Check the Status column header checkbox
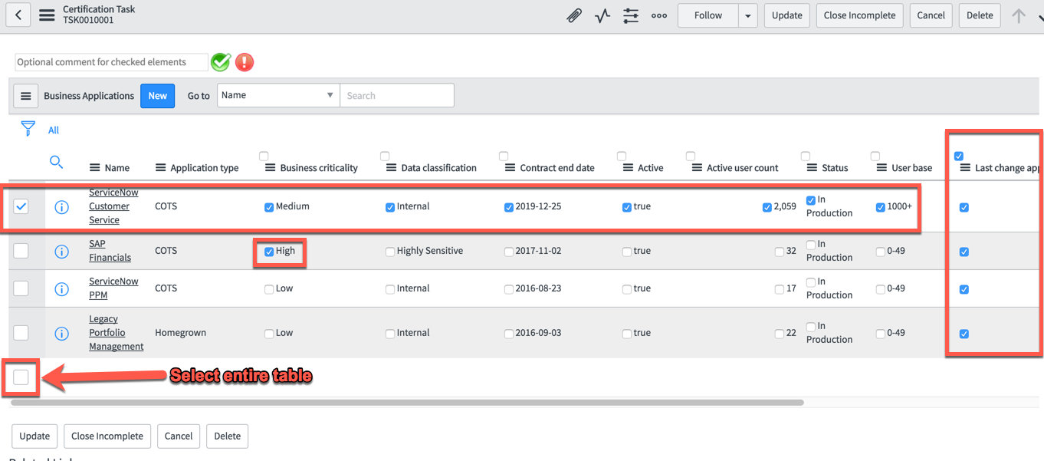The width and height of the screenshot is (1044, 461). click(x=806, y=156)
